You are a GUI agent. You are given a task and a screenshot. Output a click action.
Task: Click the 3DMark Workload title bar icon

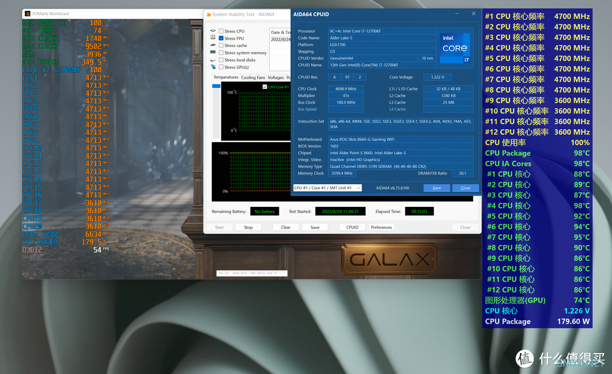(27, 14)
